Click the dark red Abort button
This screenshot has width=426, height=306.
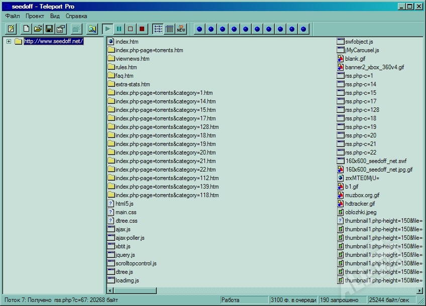142,29
